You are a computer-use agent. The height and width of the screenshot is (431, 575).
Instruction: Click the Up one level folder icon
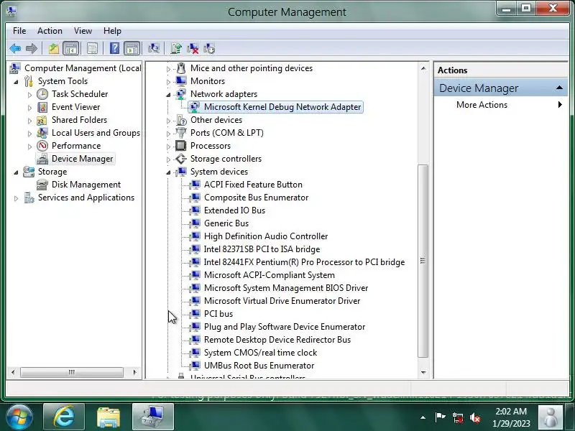point(54,48)
